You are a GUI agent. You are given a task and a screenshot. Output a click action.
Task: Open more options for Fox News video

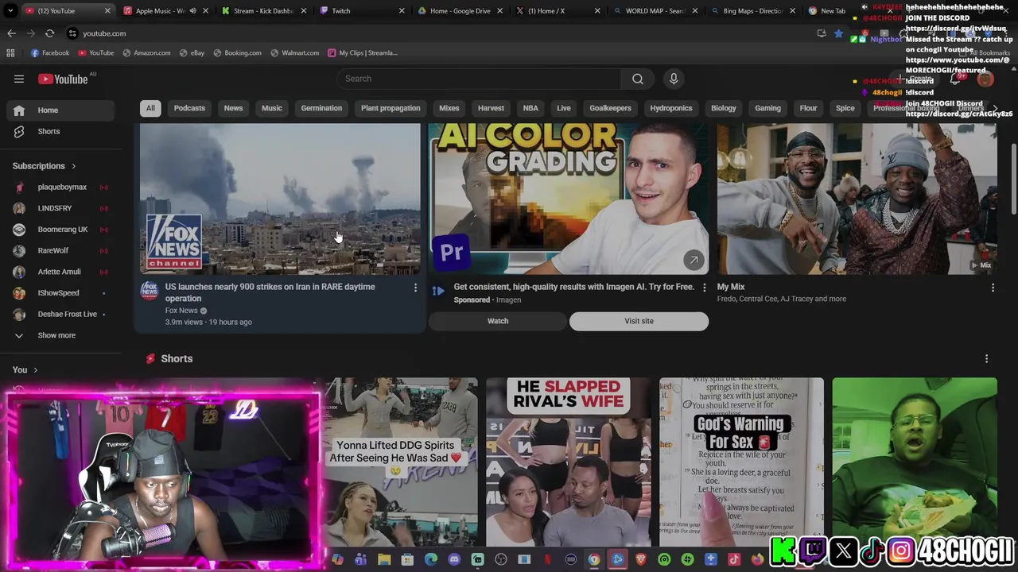click(x=415, y=288)
